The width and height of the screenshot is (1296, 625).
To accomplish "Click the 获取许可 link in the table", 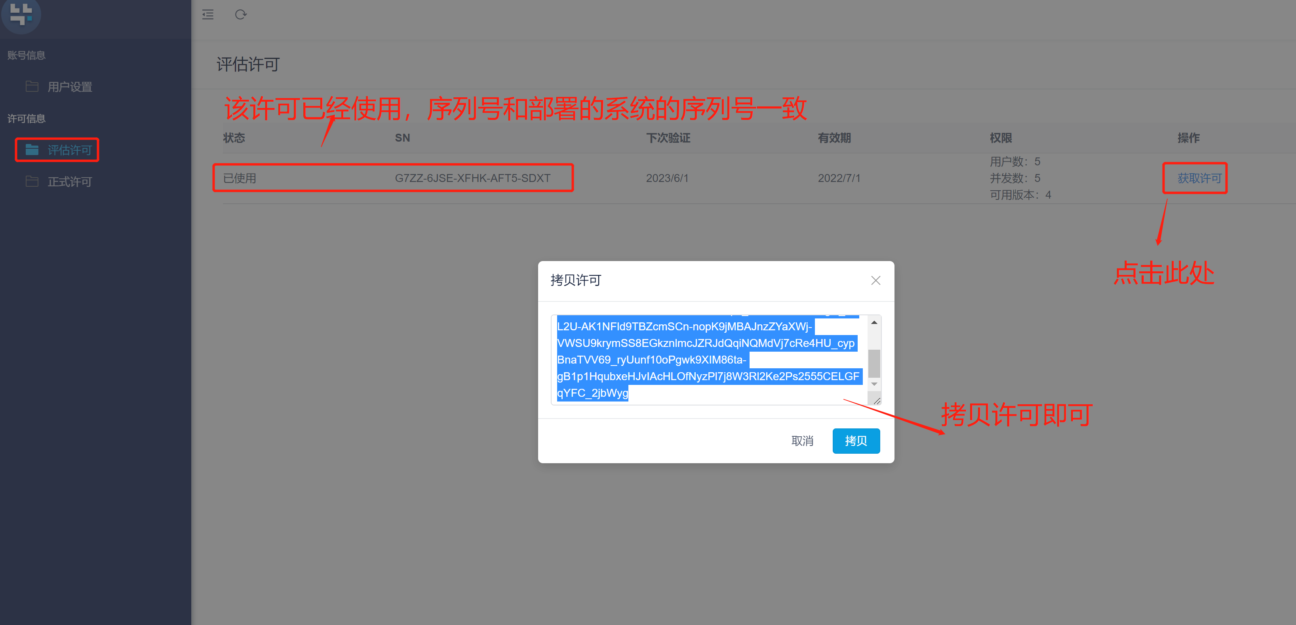I will pos(1199,178).
